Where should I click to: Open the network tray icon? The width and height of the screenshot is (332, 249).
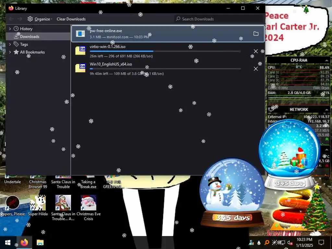[282, 243]
